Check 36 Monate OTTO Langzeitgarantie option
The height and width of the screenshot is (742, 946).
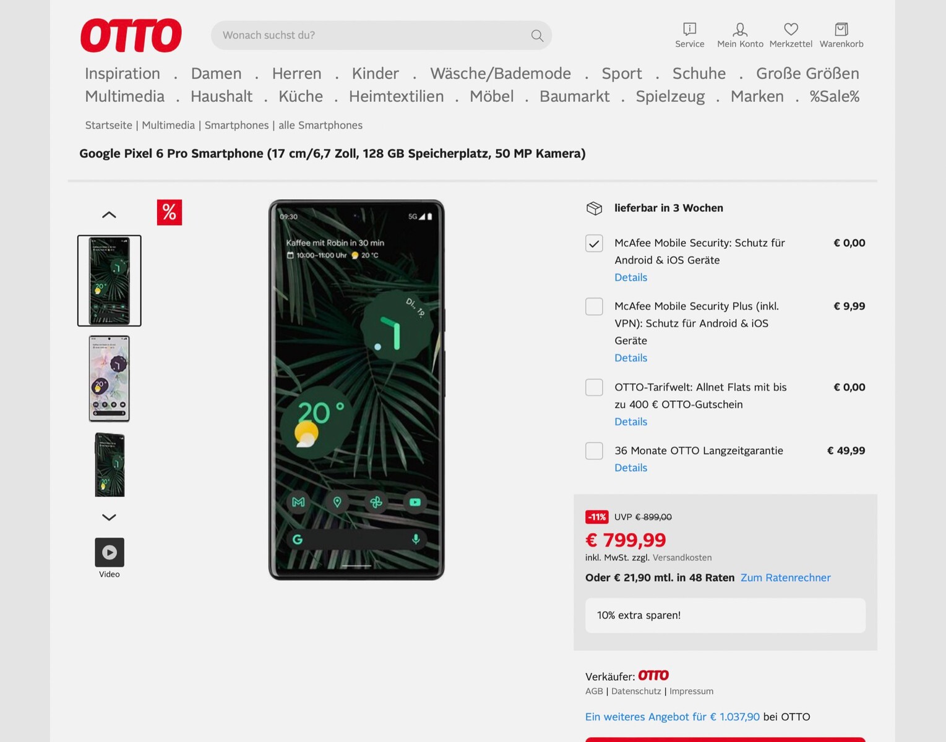click(594, 451)
